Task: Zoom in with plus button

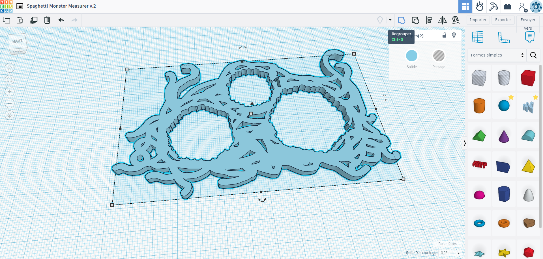Action: click(10, 92)
